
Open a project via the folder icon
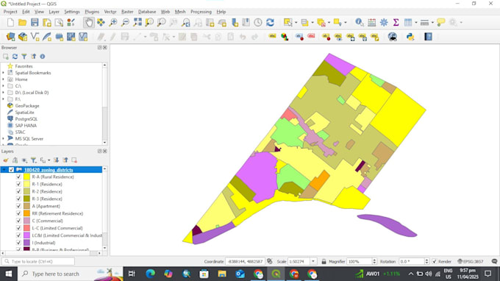[22, 22]
